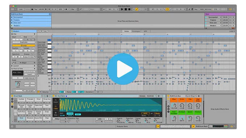Click the Add Interval button
Viewport: 246px width, 138px height.
click(x=30, y=78)
